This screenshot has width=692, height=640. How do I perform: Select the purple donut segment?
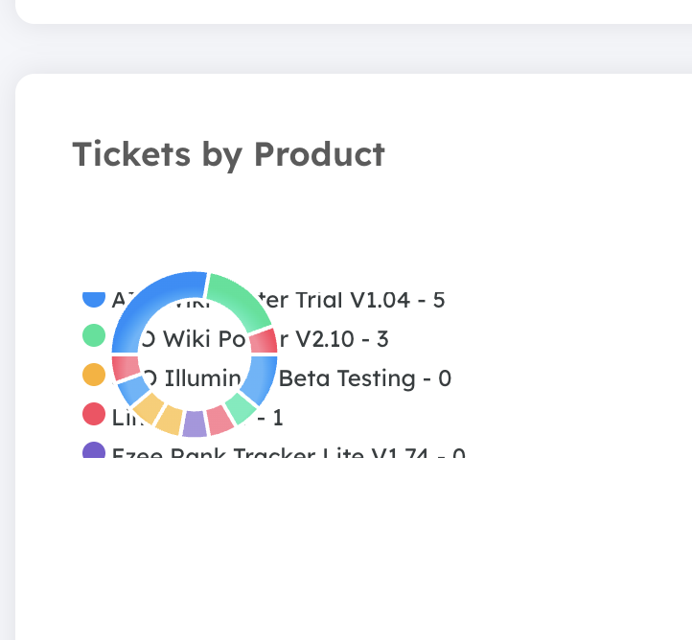195,423
